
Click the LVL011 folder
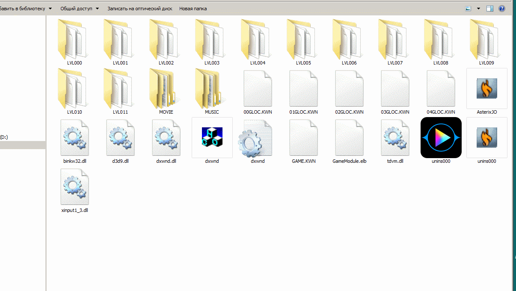click(120, 91)
